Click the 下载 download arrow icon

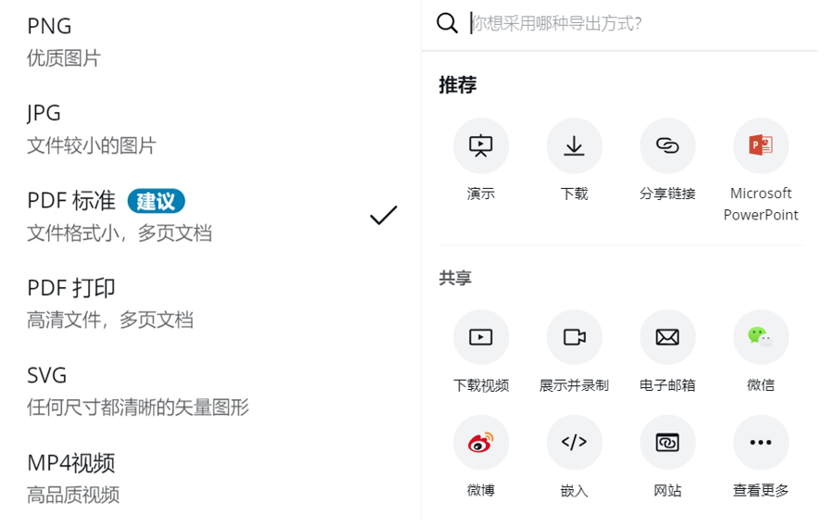point(574,145)
